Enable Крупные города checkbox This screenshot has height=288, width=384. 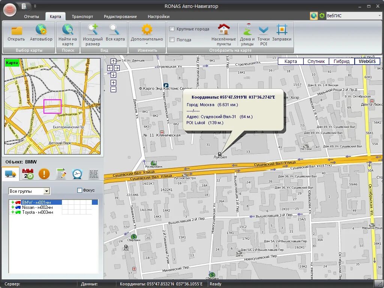[172, 28]
